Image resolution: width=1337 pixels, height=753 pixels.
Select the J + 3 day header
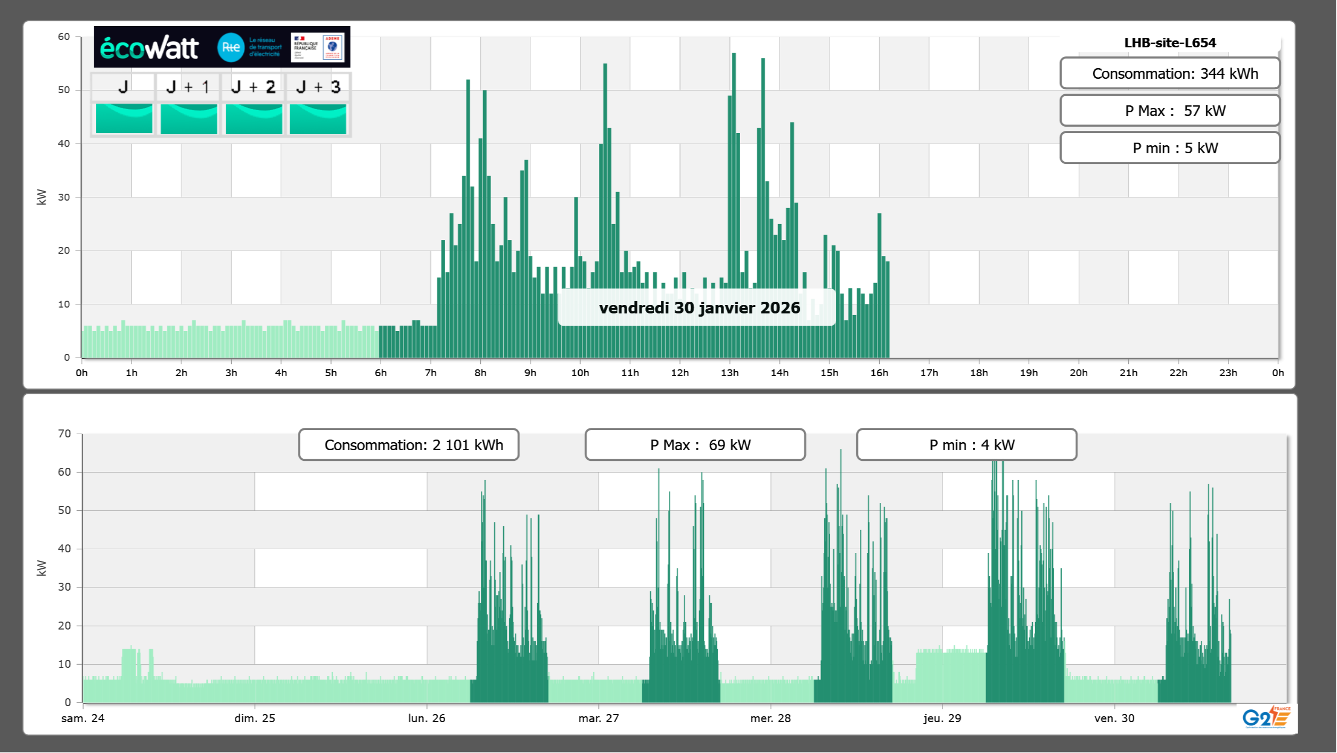318,87
